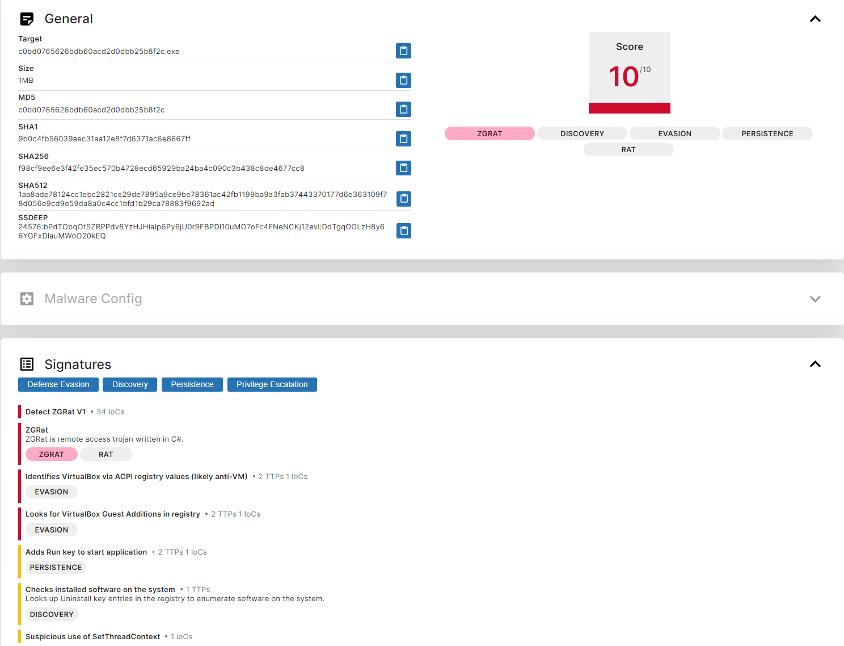Collapse the Signatures section
Screen dimensions: 844x646
[x=815, y=364]
